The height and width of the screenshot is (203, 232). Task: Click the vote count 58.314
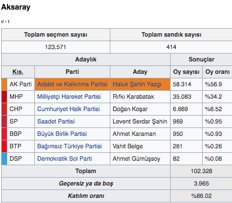(x=182, y=84)
